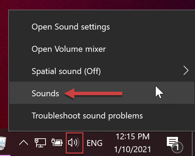
Task: Click the Show desktop sliver at taskbar edge
Action: tap(194, 143)
